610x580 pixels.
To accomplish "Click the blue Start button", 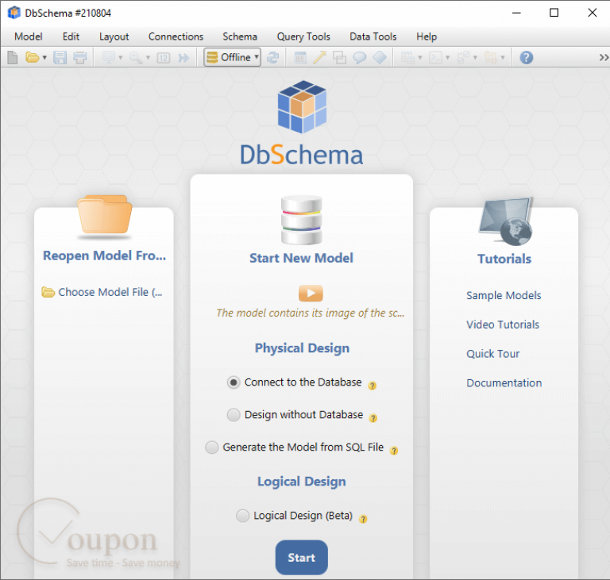I will (302, 558).
